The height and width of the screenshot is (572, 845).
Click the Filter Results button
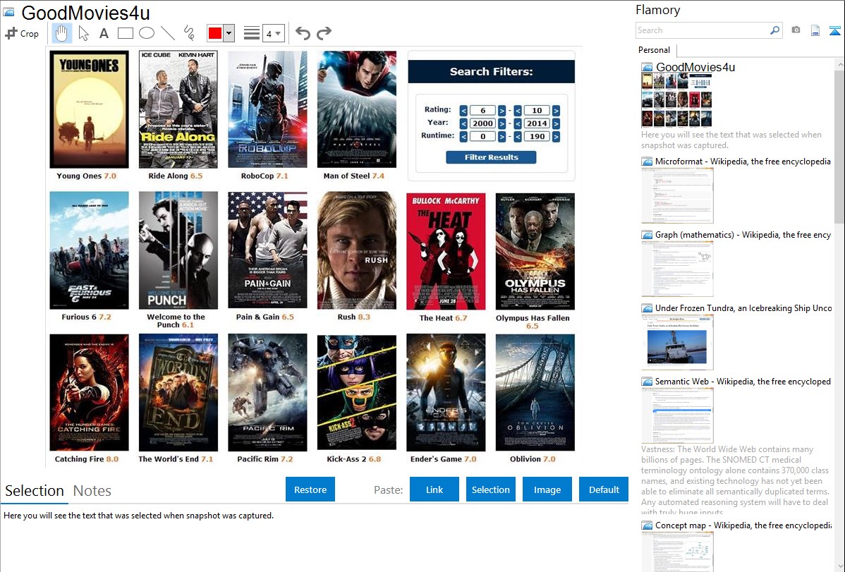tap(491, 157)
